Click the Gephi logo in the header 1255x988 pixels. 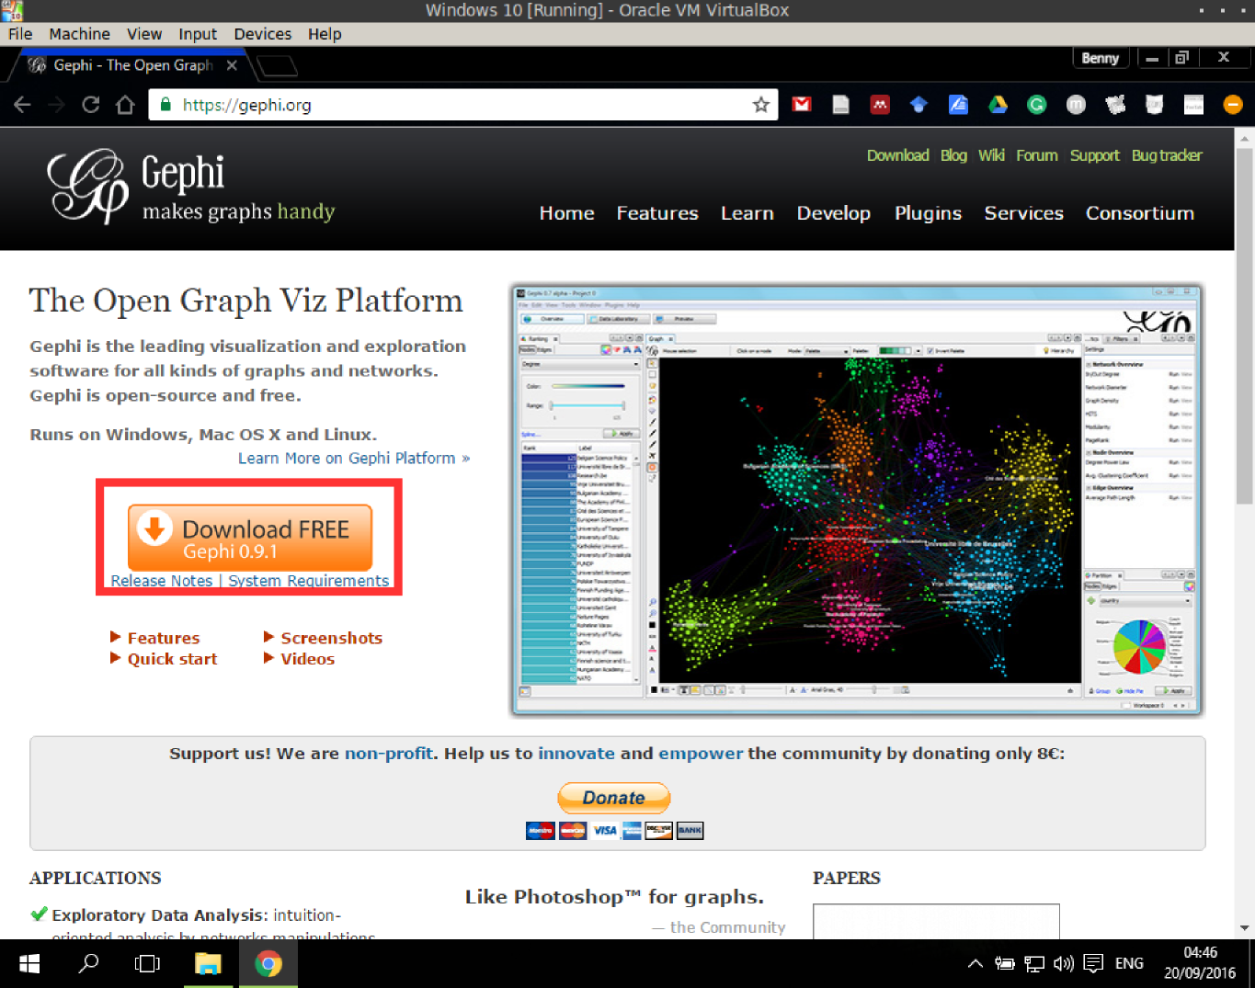pyautogui.click(x=191, y=187)
